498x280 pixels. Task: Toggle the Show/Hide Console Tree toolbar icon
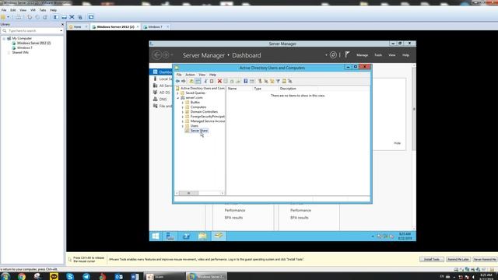coord(198,81)
